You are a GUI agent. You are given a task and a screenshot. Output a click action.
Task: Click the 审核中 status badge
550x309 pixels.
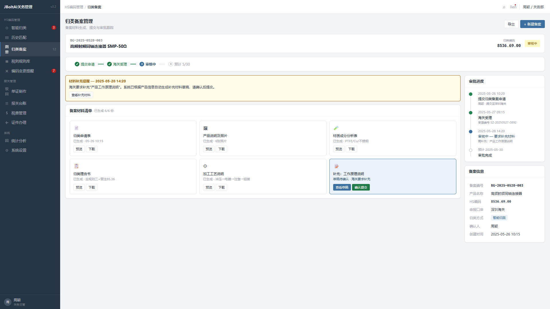tap(532, 43)
